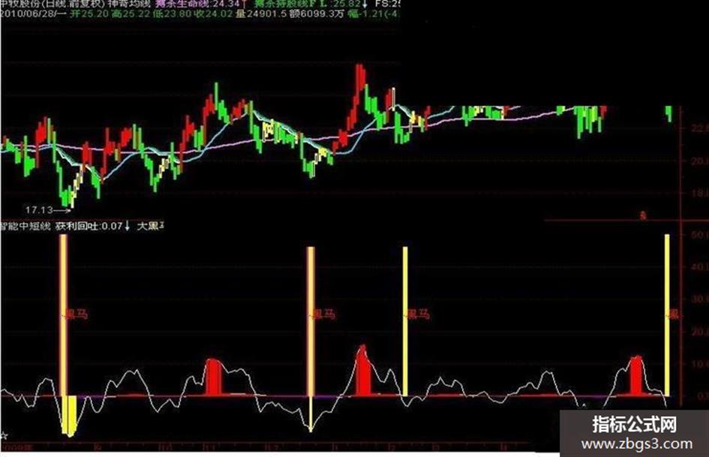Click the first red profit-taking hump
This screenshot has width=709, height=457.
pos(214,377)
